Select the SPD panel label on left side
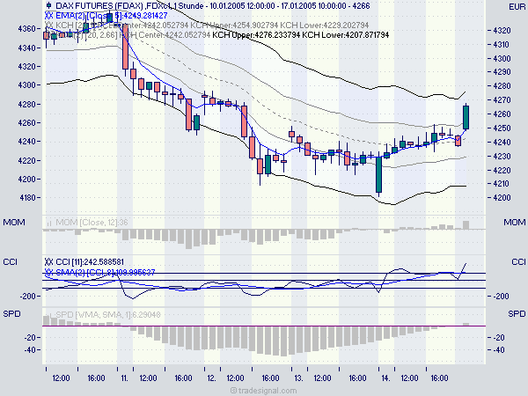The width and height of the screenshot is (528, 396). pyautogui.click(x=12, y=314)
